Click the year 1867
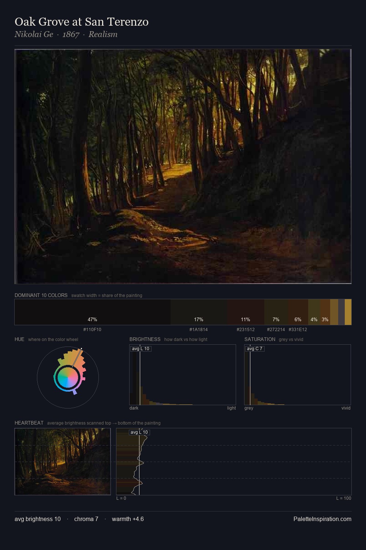The image size is (366, 550). [x=71, y=34]
